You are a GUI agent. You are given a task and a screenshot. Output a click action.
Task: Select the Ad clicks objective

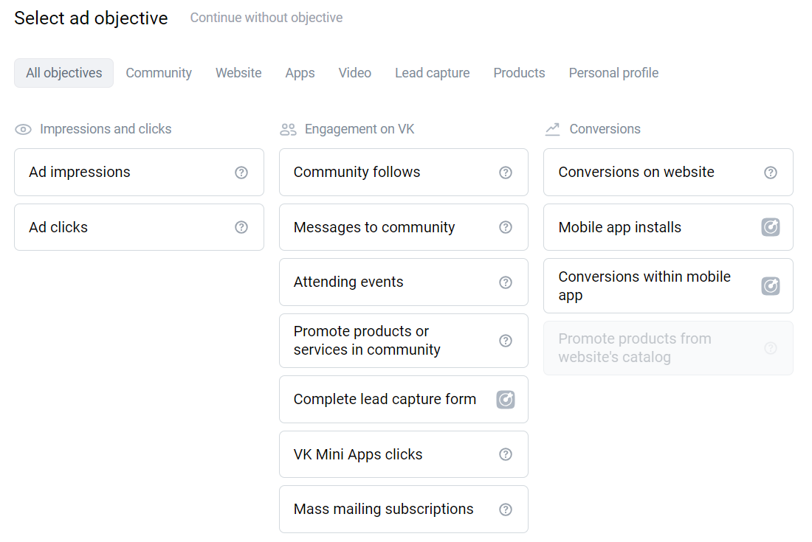click(139, 227)
